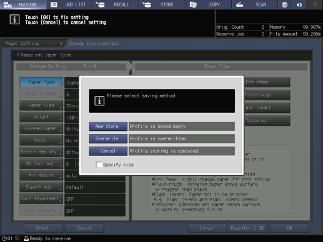
Task: Click the question mark help icon
Action: tap(315, 4)
